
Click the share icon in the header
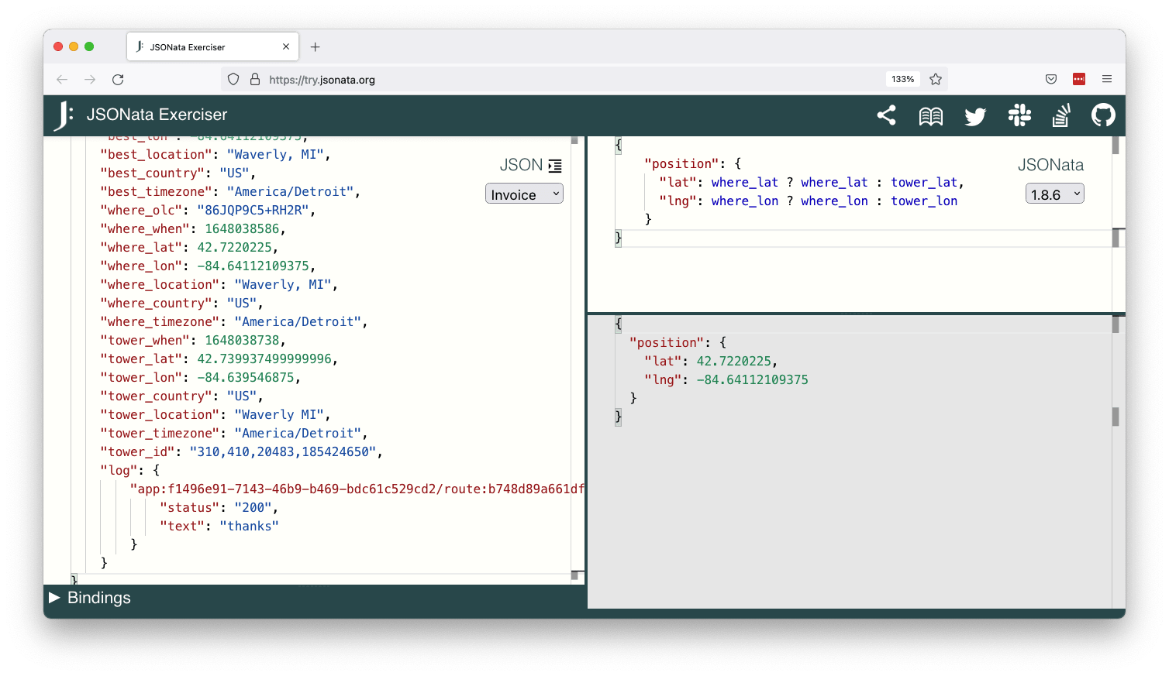[x=886, y=115]
